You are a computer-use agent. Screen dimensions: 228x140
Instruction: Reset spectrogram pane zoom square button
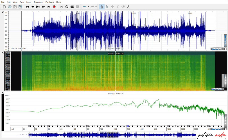pos(225,89)
